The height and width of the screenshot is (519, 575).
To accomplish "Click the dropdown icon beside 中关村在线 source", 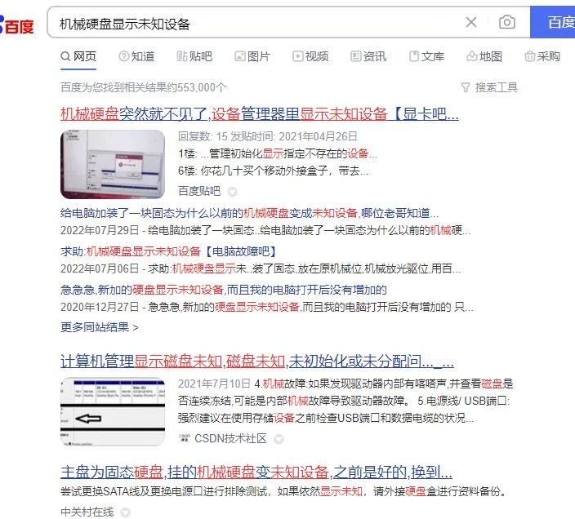I will (x=126, y=512).
